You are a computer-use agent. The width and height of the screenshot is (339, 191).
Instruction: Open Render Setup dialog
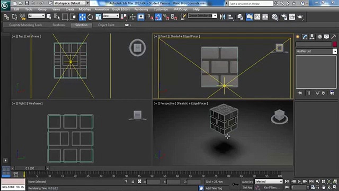pos(284,17)
